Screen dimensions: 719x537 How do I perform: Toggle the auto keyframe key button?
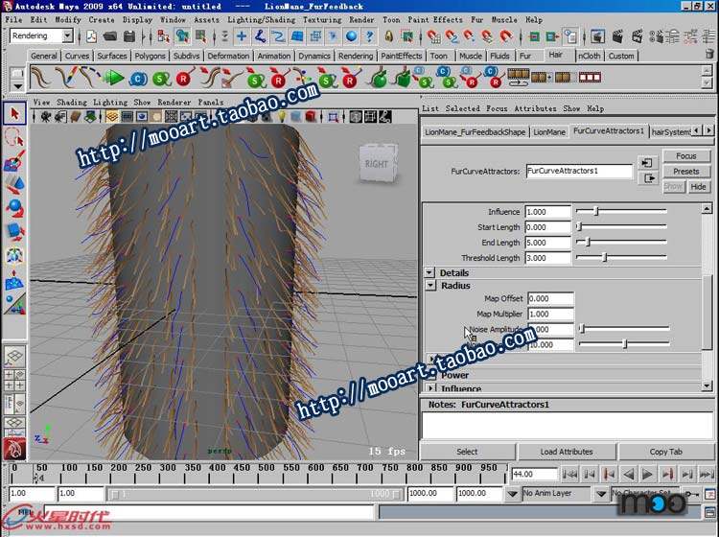point(690,495)
